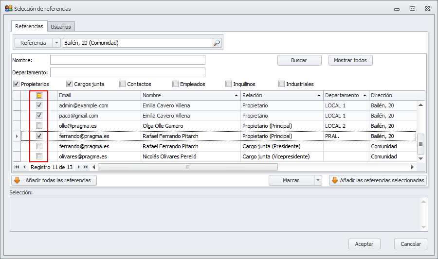The width and height of the screenshot is (438, 259).
Task: Click Añadir las referencias seleccionadas button
Action: click(378, 180)
